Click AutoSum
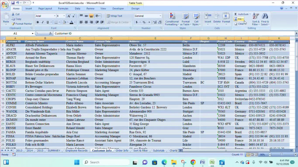This screenshot has height=167, width=298. [242, 14]
